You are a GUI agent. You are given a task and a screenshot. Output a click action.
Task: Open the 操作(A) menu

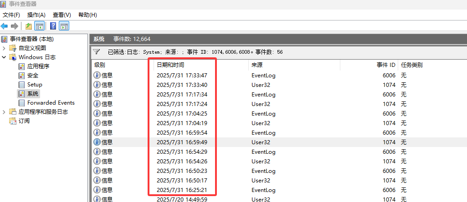click(x=36, y=15)
